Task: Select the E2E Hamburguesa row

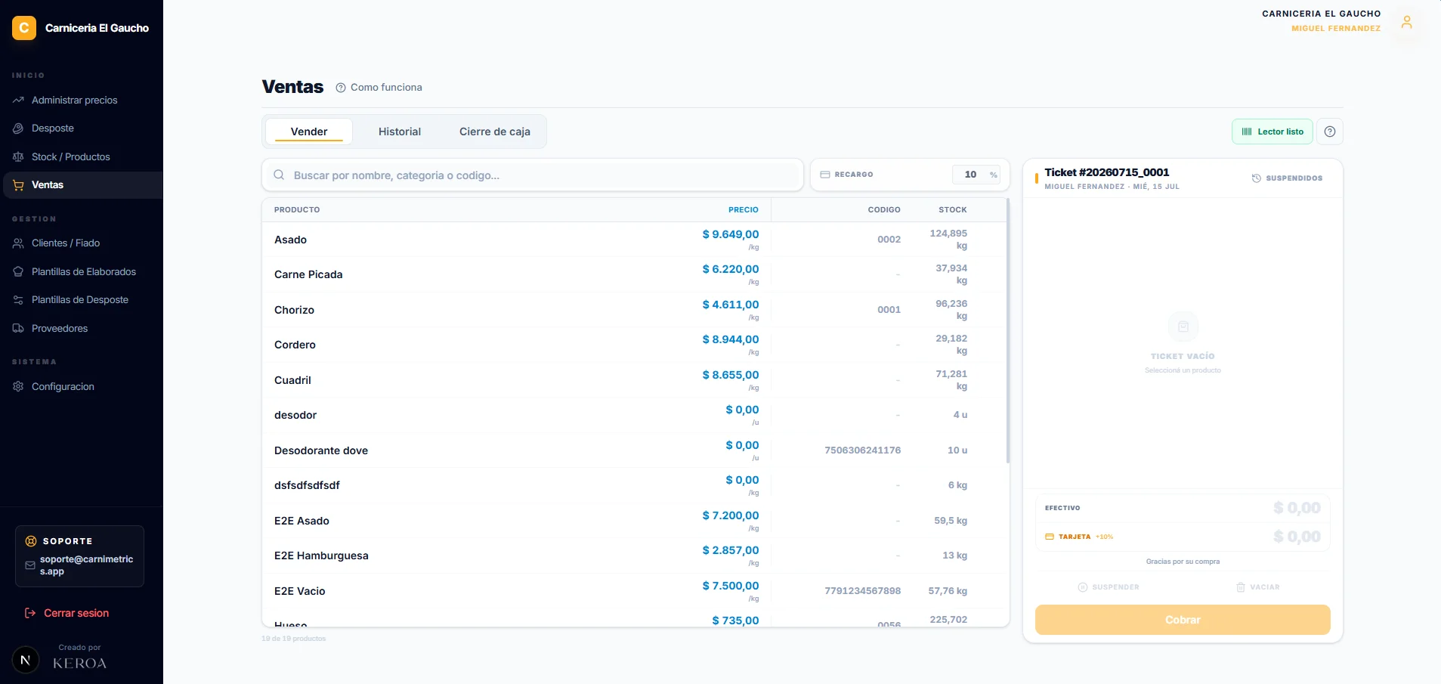Action: (634, 556)
